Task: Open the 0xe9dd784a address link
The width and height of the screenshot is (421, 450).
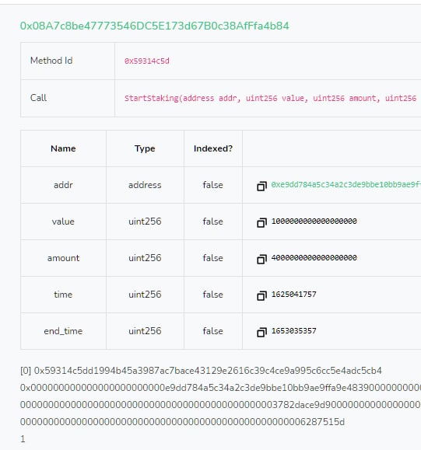Action: (346, 184)
